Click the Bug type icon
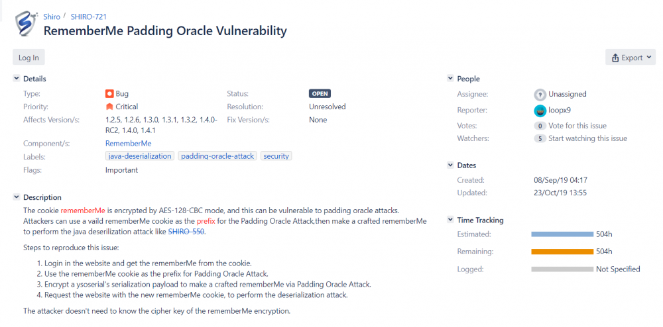 pyautogui.click(x=109, y=94)
